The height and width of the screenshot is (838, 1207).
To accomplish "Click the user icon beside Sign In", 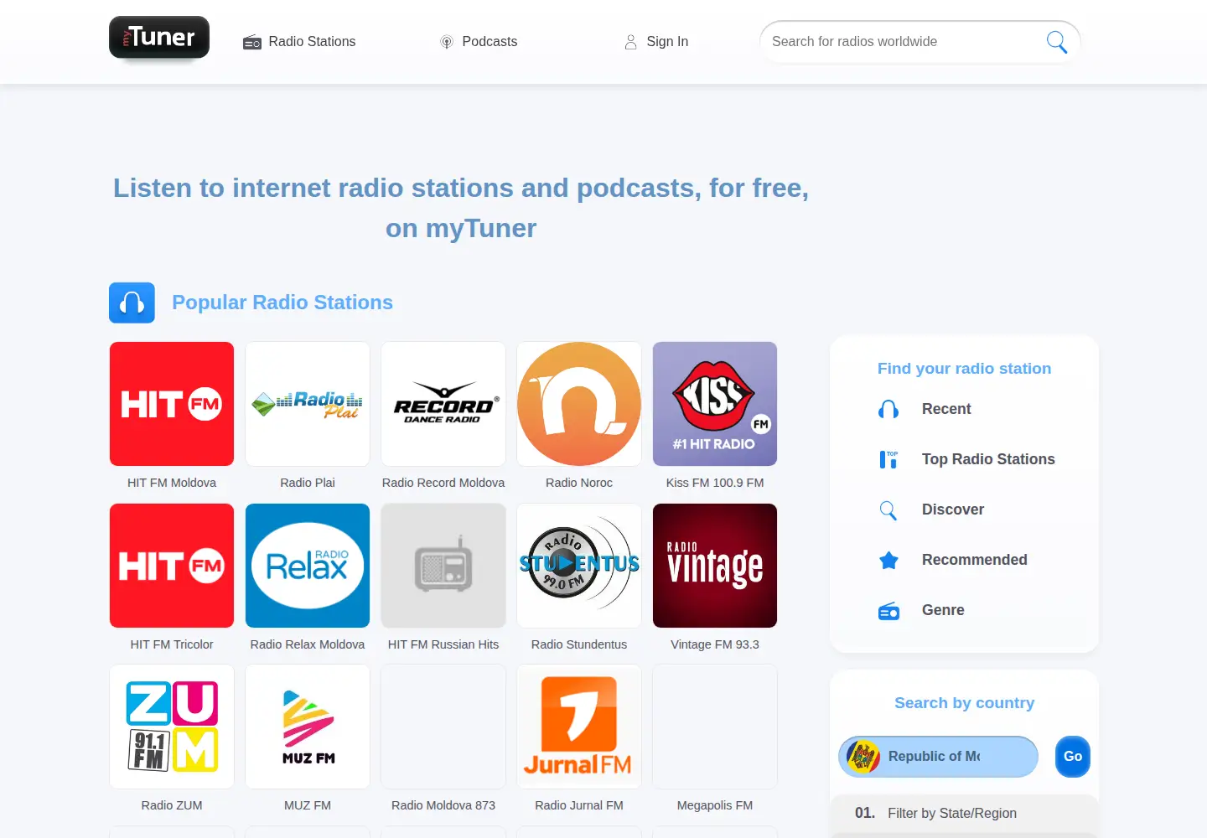I will [x=630, y=42].
